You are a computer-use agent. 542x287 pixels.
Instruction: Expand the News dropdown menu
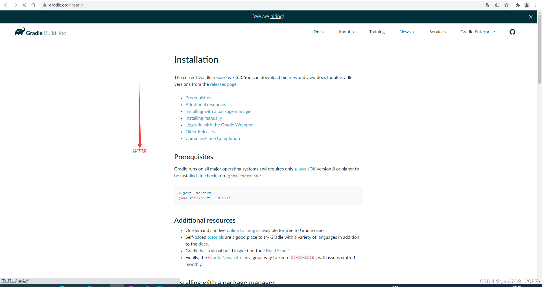point(407,32)
